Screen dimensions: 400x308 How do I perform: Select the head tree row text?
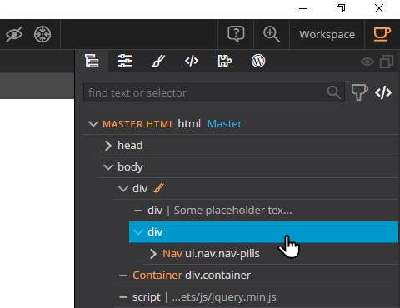click(130, 145)
